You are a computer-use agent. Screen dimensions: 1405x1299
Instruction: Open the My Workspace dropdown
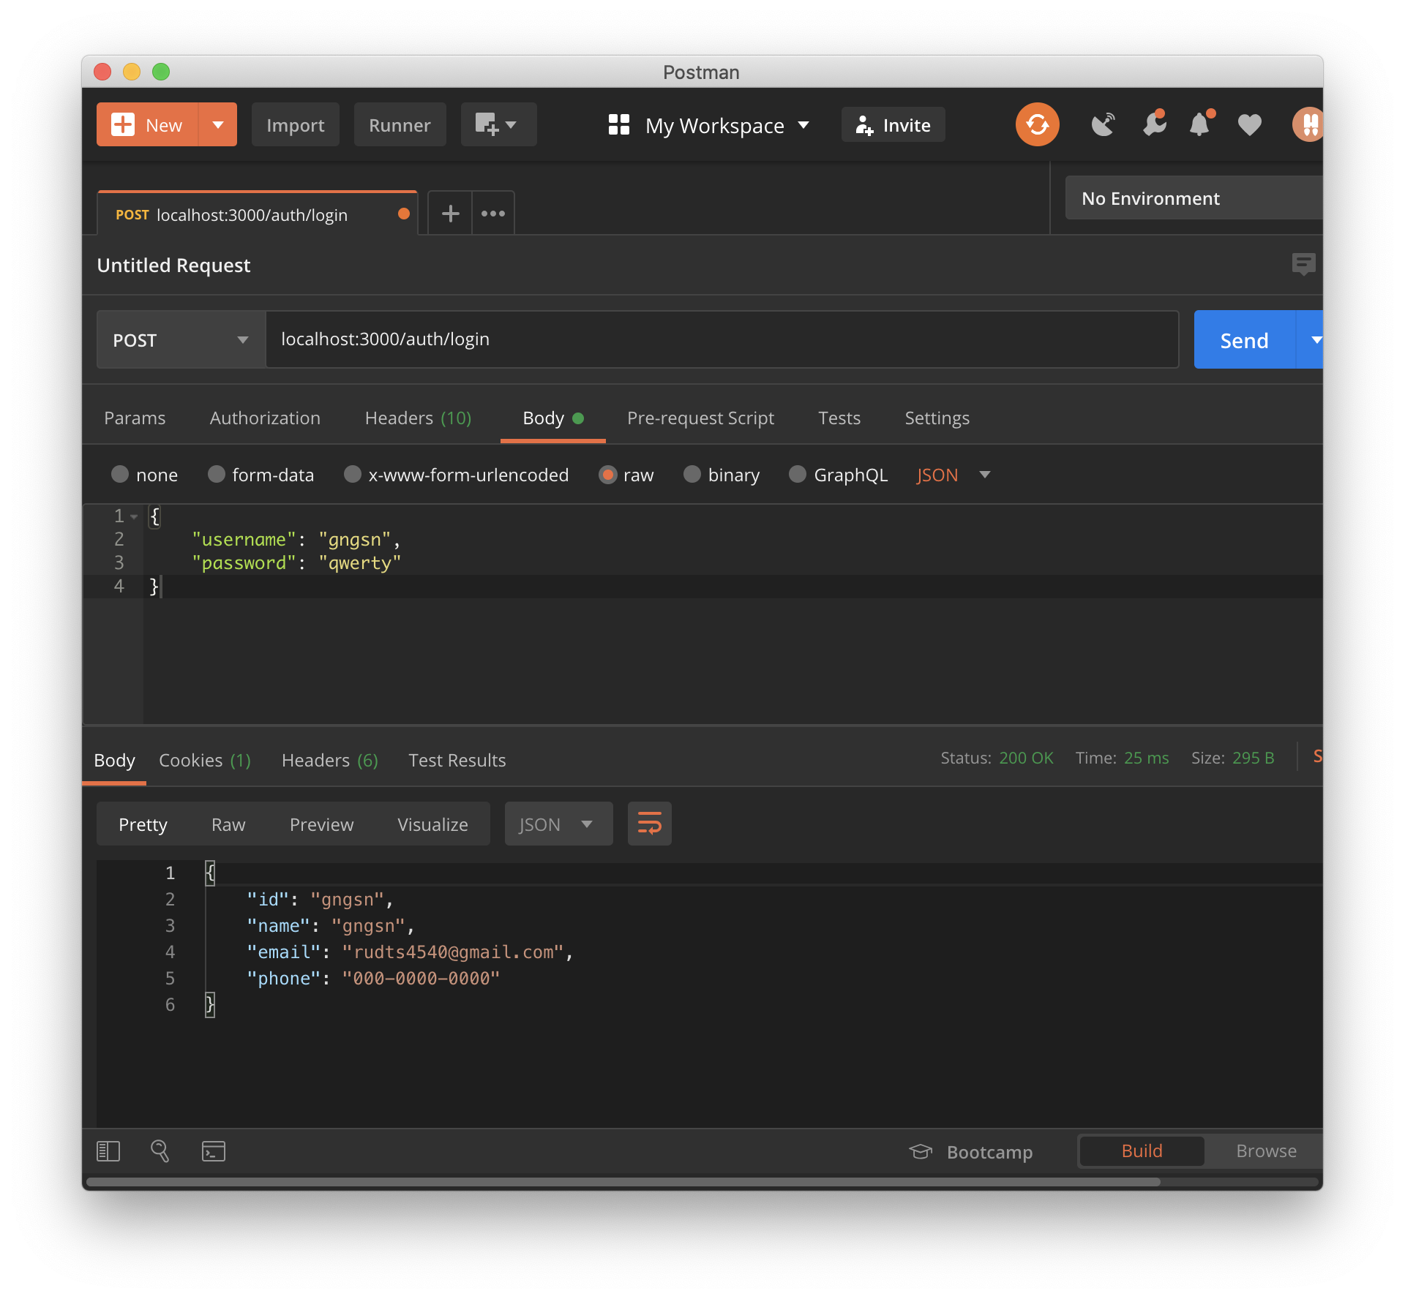(709, 125)
